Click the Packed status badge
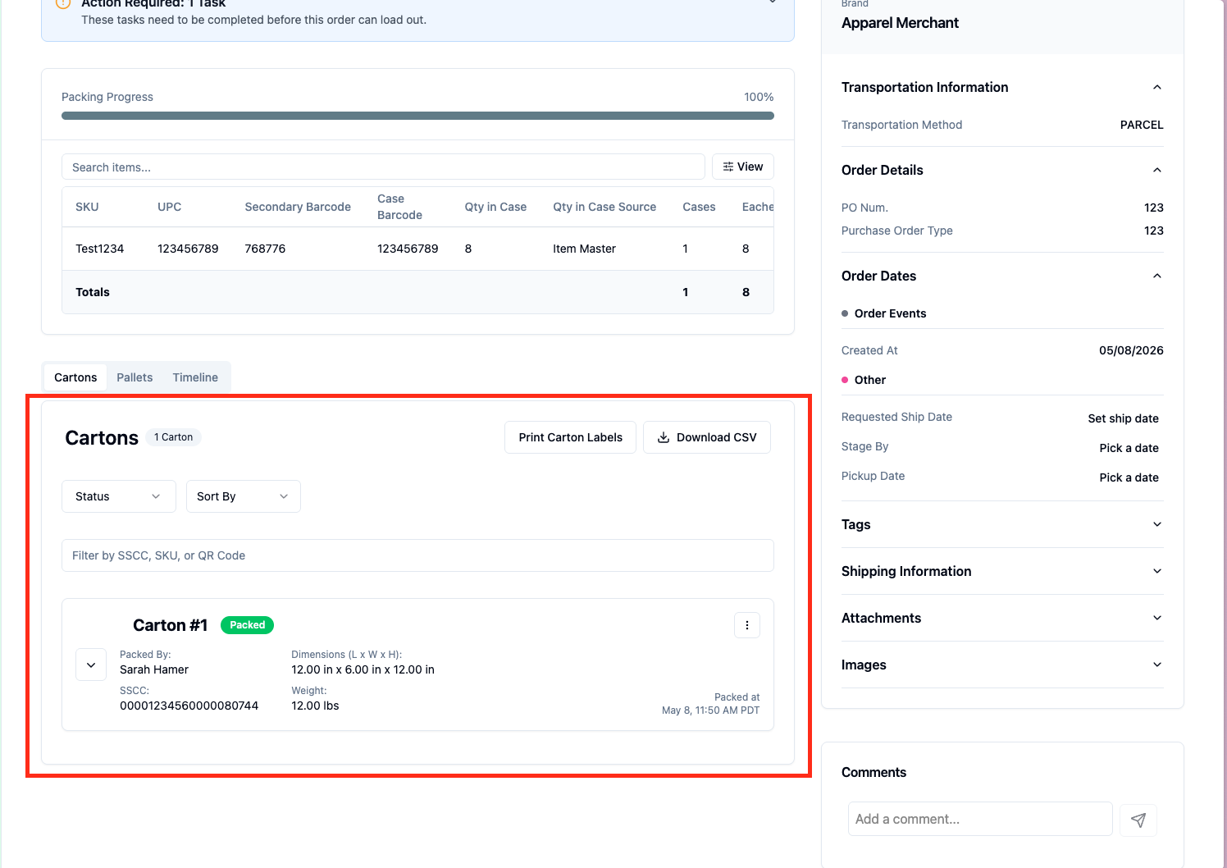Image resolution: width=1227 pixels, height=868 pixels. point(247,625)
